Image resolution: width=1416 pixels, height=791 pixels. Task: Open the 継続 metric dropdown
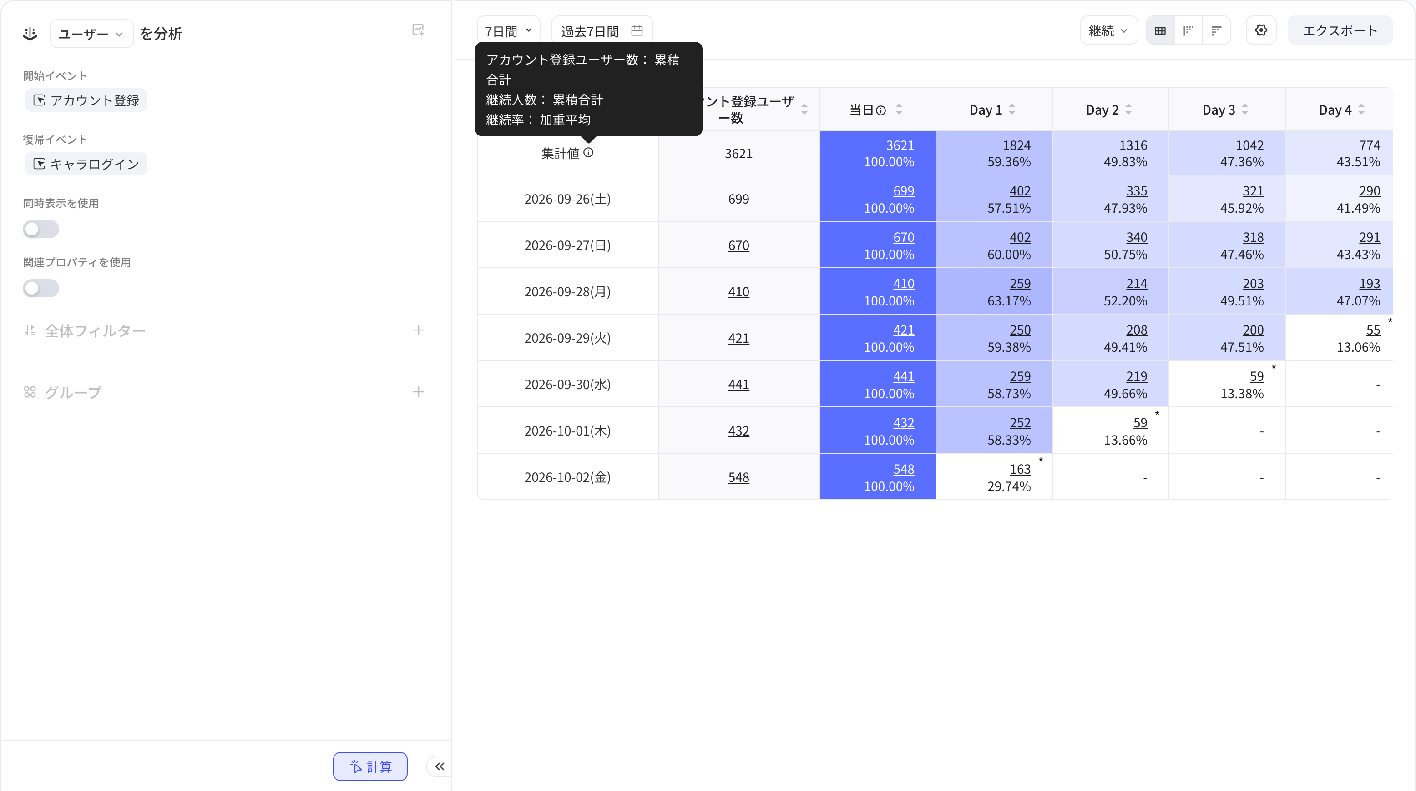click(x=1109, y=31)
